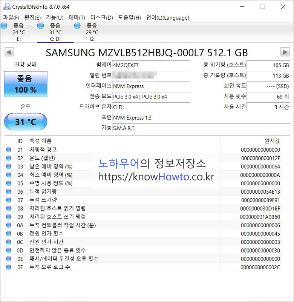Open the 도움말(H) menu
The height and width of the screenshot is (302, 294).
click(x=129, y=18)
